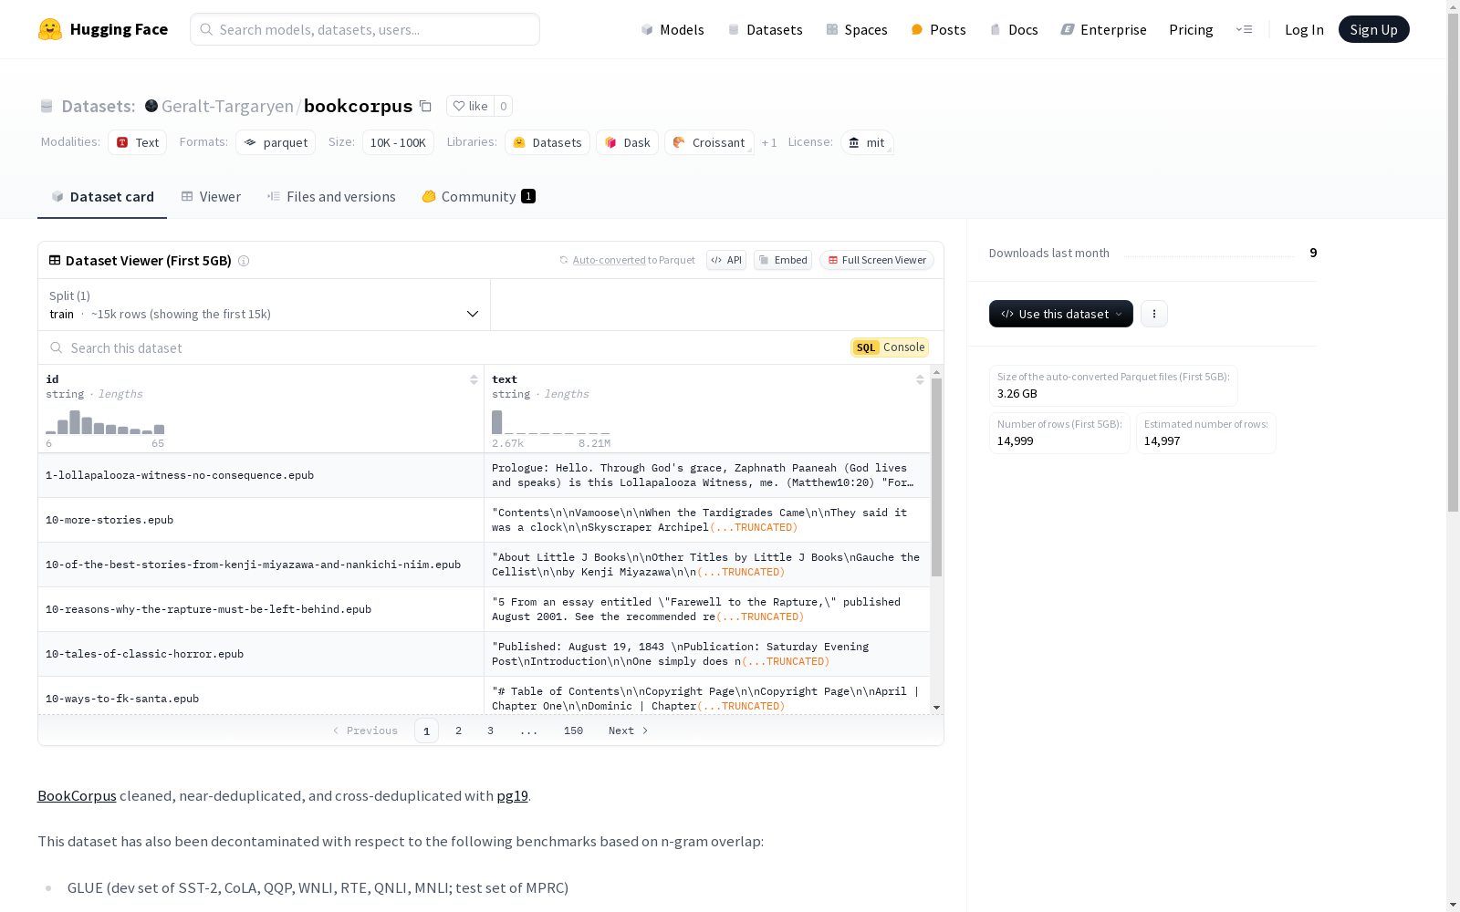This screenshot has height=912, width=1460.
Task: Open the three-dot options next to Use this dataset
Action: [1154, 314]
